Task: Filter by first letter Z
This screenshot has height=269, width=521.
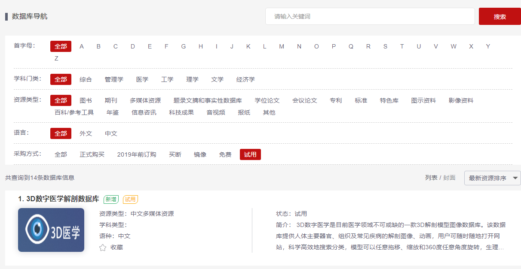Action: (x=56, y=58)
